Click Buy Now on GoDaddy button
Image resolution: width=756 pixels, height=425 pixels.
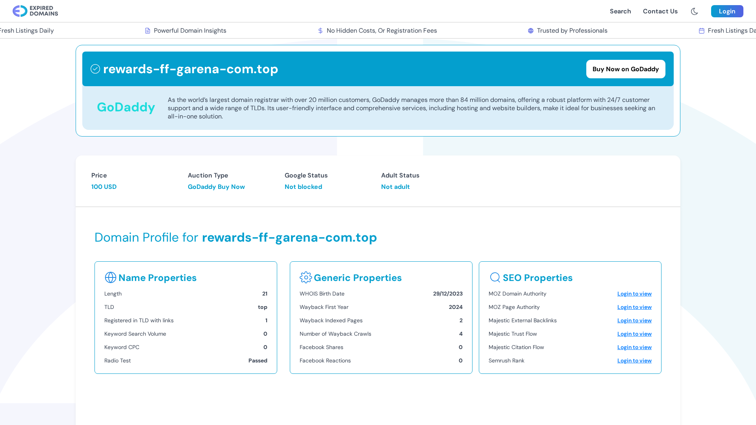626,69
